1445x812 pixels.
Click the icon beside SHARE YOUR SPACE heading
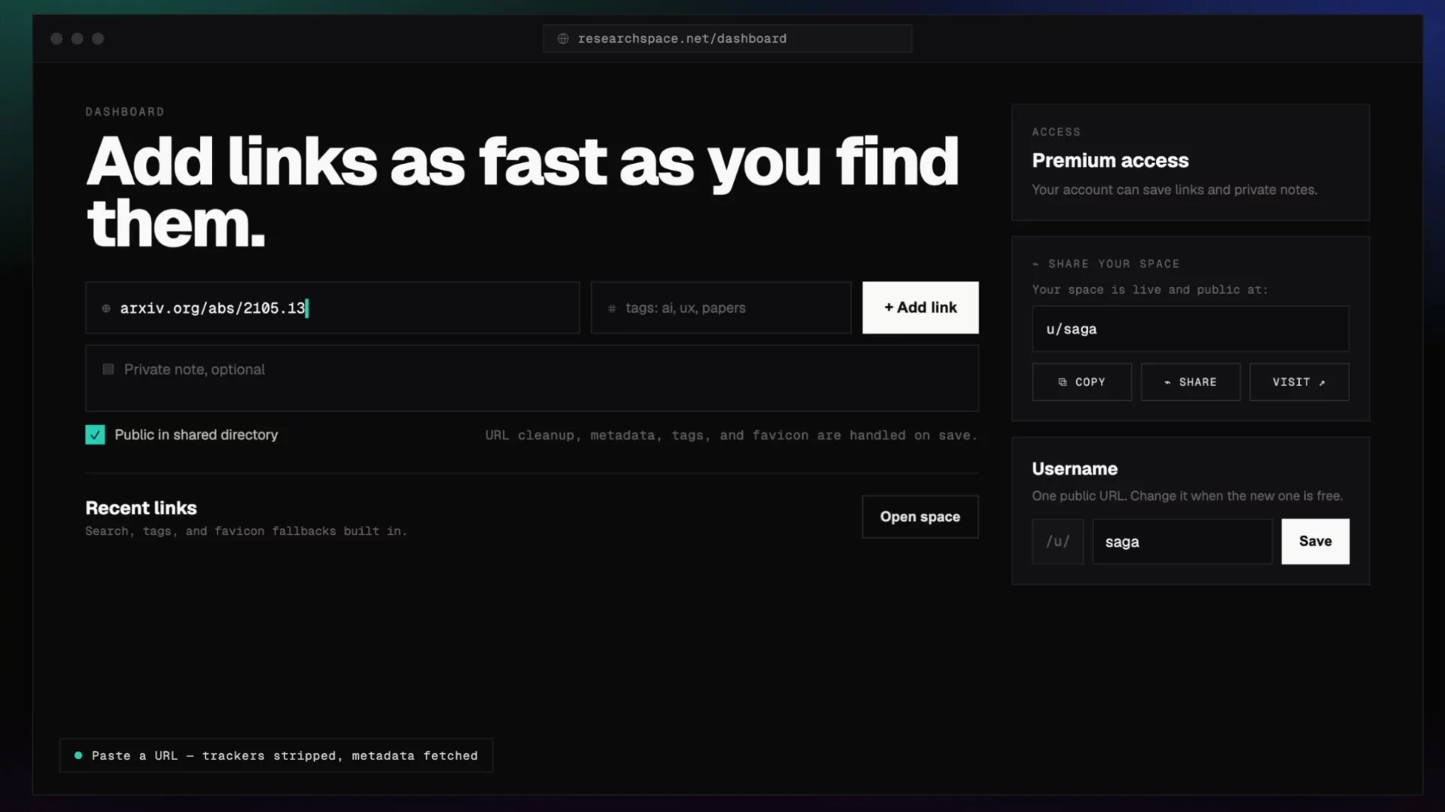pyautogui.click(x=1036, y=264)
